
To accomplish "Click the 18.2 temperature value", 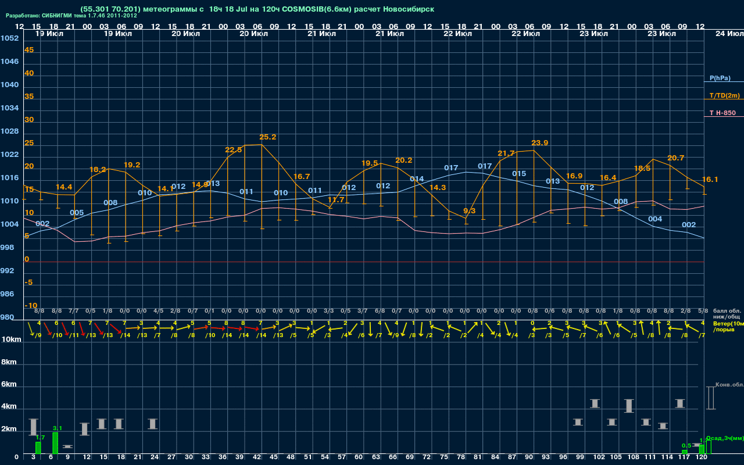I will tap(98, 170).
